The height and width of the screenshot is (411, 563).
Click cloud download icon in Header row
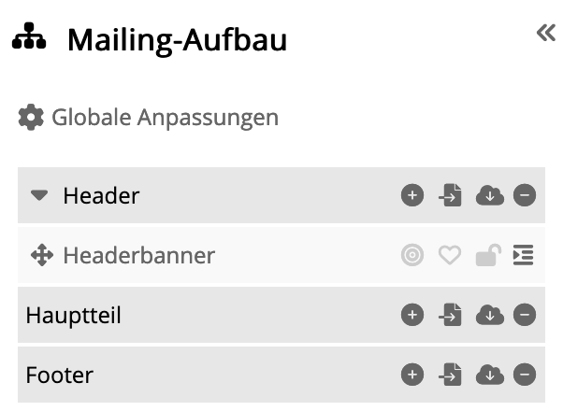point(490,195)
